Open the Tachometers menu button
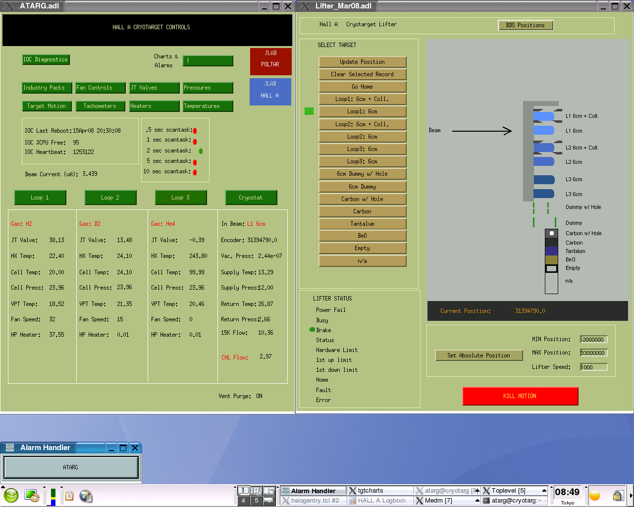The height and width of the screenshot is (507, 634). click(101, 106)
